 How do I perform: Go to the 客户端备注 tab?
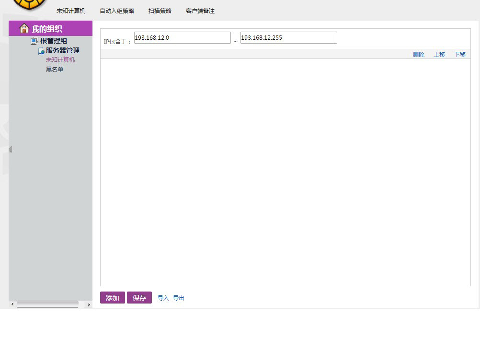(x=200, y=11)
